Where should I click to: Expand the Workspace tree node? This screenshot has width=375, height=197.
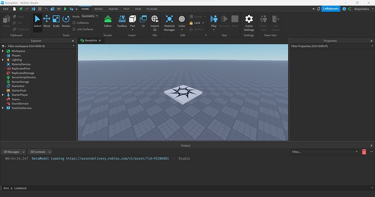3,51
